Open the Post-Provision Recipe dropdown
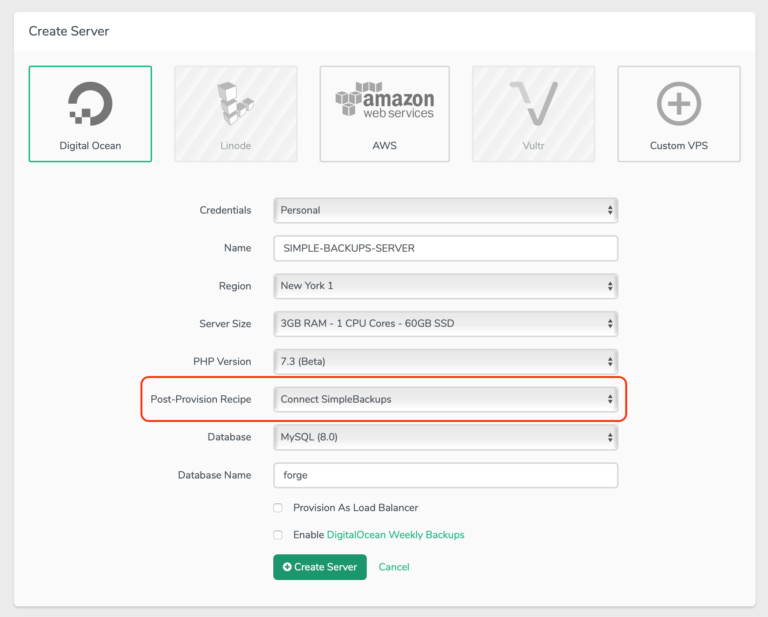The width and height of the screenshot is (768, 617). 445,399
